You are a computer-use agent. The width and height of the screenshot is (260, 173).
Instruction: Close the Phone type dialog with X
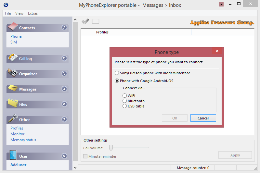point(217,51)
